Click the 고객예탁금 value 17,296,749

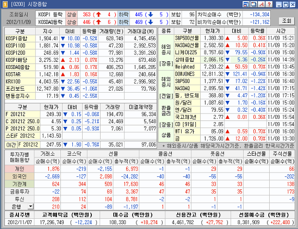52,222
